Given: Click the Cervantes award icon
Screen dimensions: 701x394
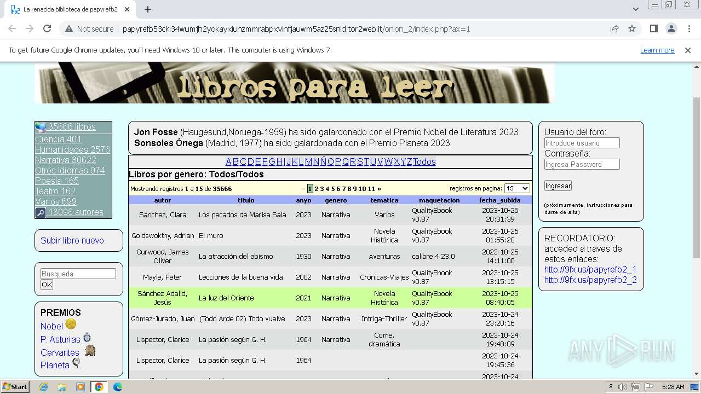Looking at the screenshot, I should click(x=90, y=350).
